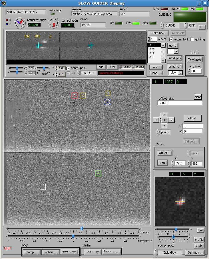Click the actual rotation compass dial
Viewport: 209px width, 259px height.
[20, 23]
